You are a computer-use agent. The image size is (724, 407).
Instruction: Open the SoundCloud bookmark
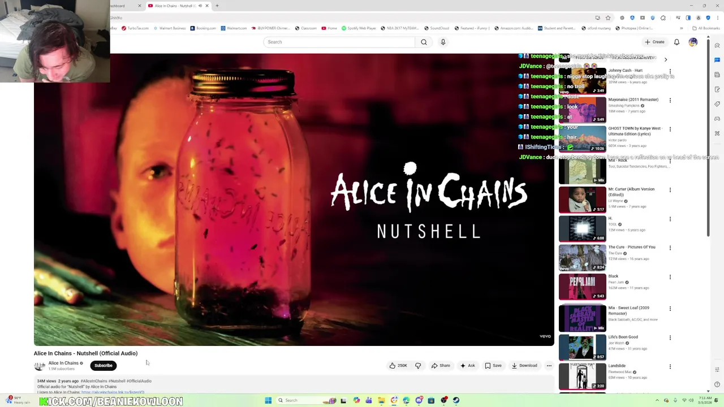[x=437, y=28]
